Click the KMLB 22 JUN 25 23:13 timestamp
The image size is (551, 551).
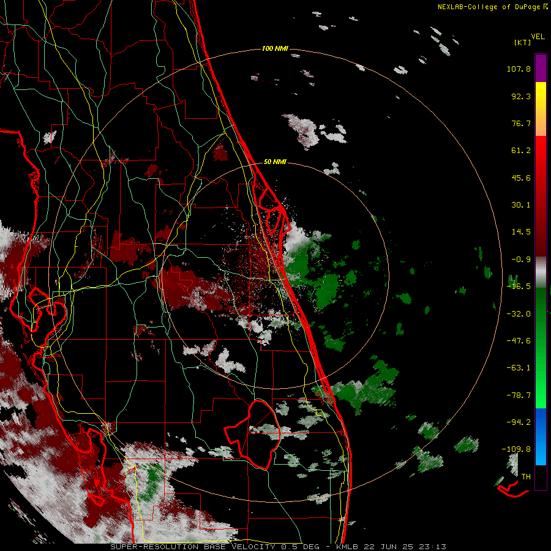(x=391, y=547)
